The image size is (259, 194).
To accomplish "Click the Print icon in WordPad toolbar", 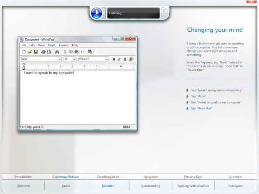I will pyautogui.click(x=43, y=52).
